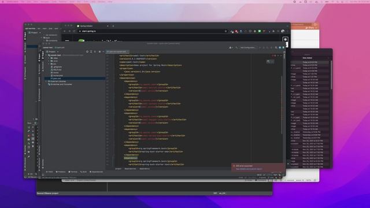Reload the start.spring.io page

(x=74, y=31)
